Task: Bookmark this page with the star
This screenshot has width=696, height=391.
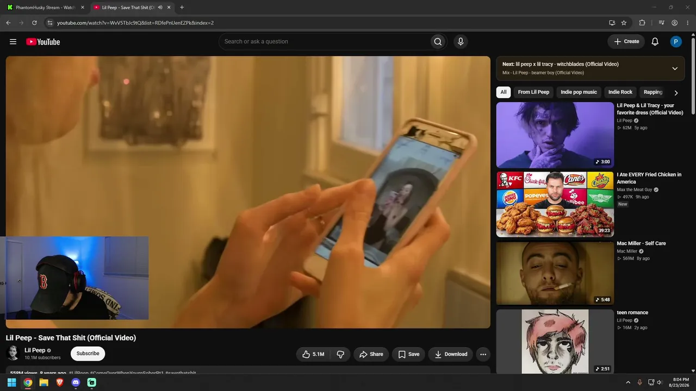Action: click(624, 23)
